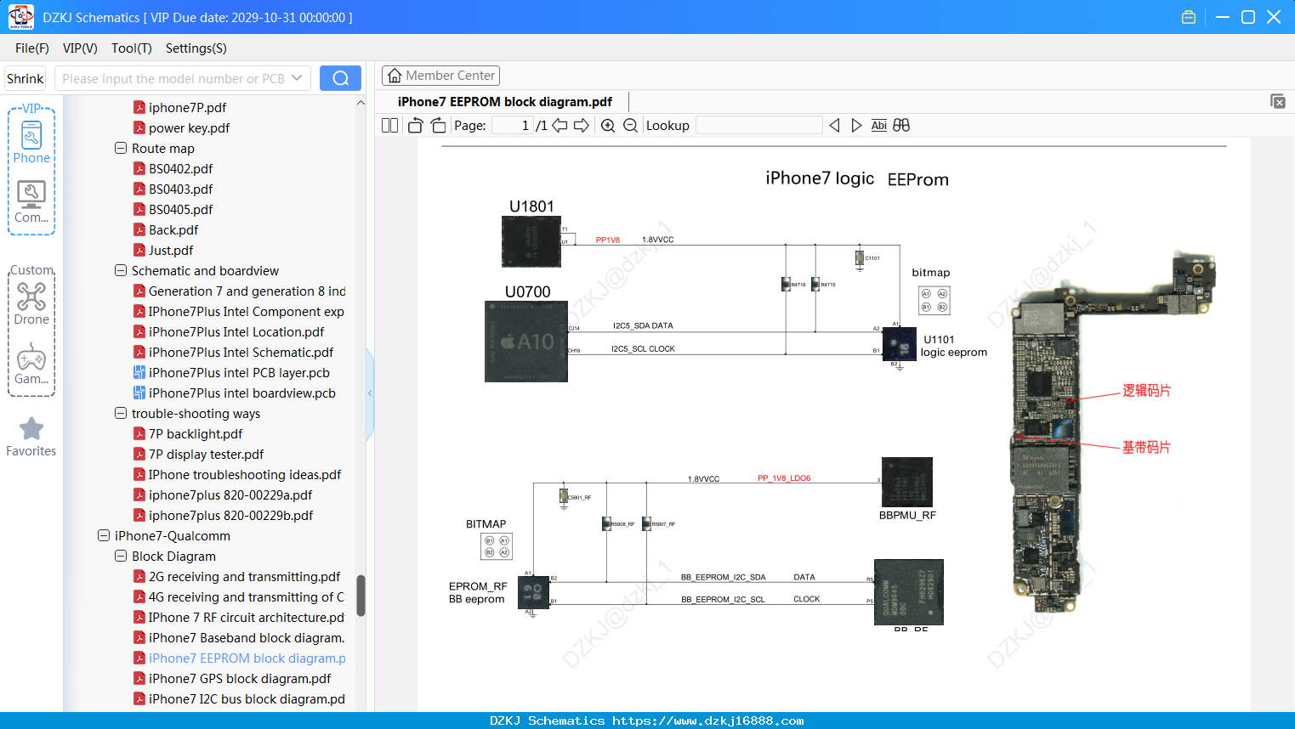The image size is (1295, 729).
Task: Open 7P display tester.pdf
Action: tap(206, 454)
